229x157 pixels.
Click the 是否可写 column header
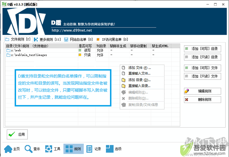87,46
